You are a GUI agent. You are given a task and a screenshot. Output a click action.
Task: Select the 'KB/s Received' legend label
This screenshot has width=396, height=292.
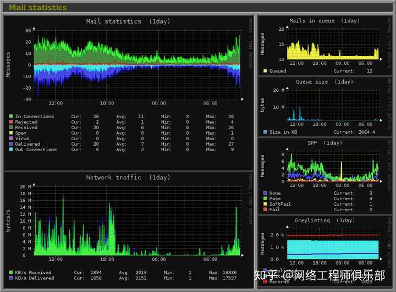pos(33,273)
